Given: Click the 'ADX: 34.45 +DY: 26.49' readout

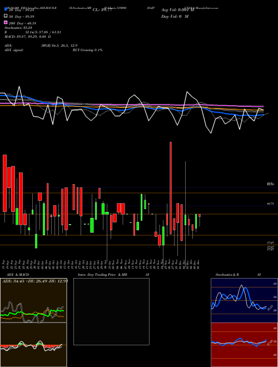Looking at the screenshot, I should (x=35, y=281).
